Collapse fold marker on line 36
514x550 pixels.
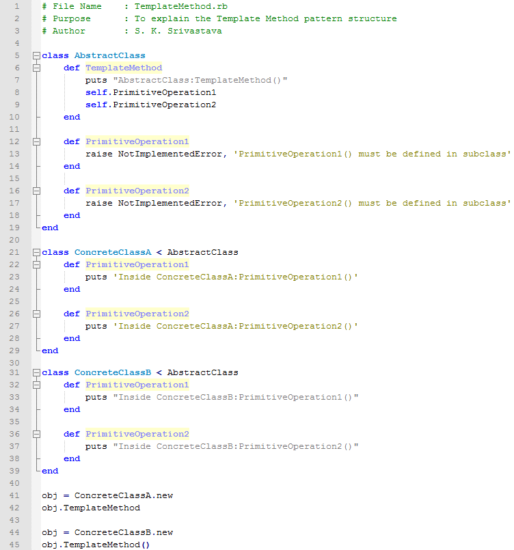[36, 435]
